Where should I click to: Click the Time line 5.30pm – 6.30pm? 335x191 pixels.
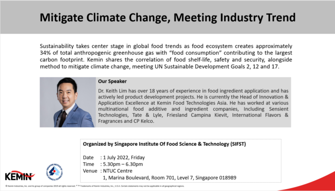tap(113, 164)
